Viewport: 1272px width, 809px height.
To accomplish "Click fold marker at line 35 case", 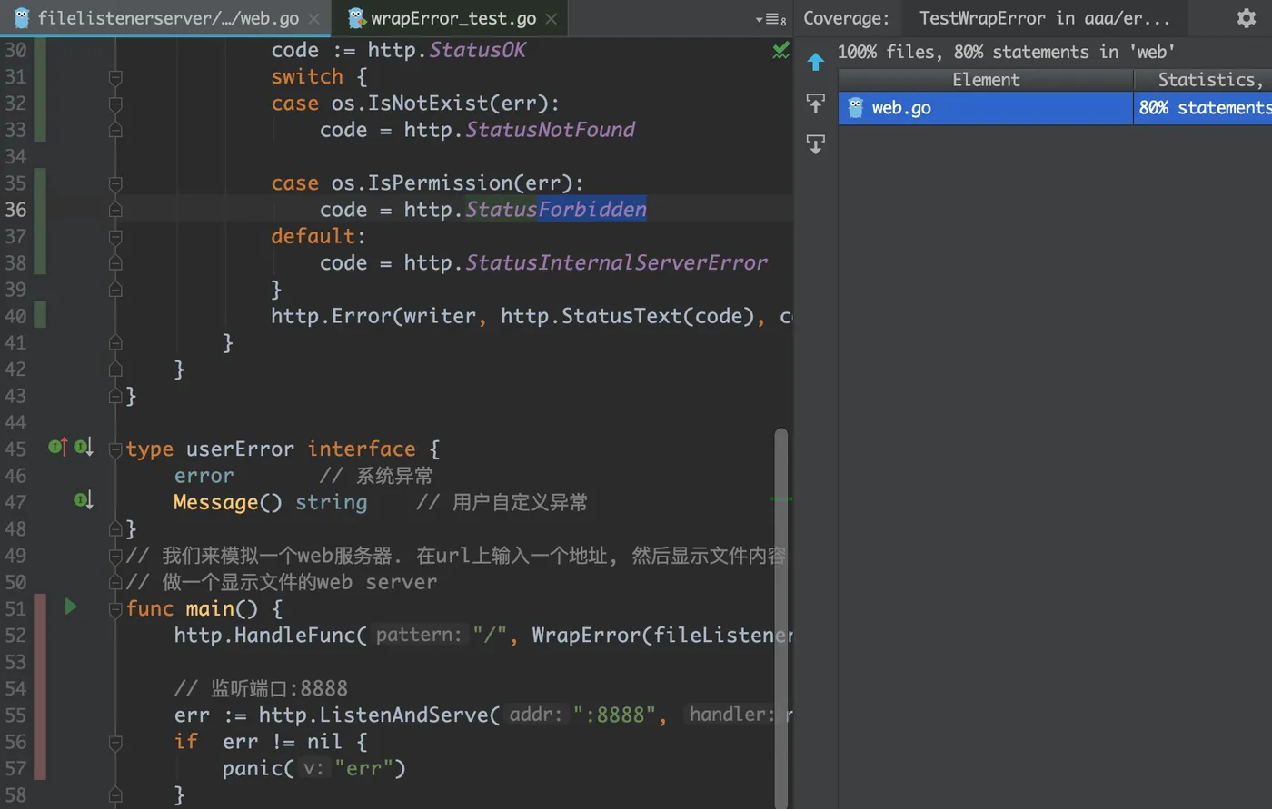I will pos(115,183).
